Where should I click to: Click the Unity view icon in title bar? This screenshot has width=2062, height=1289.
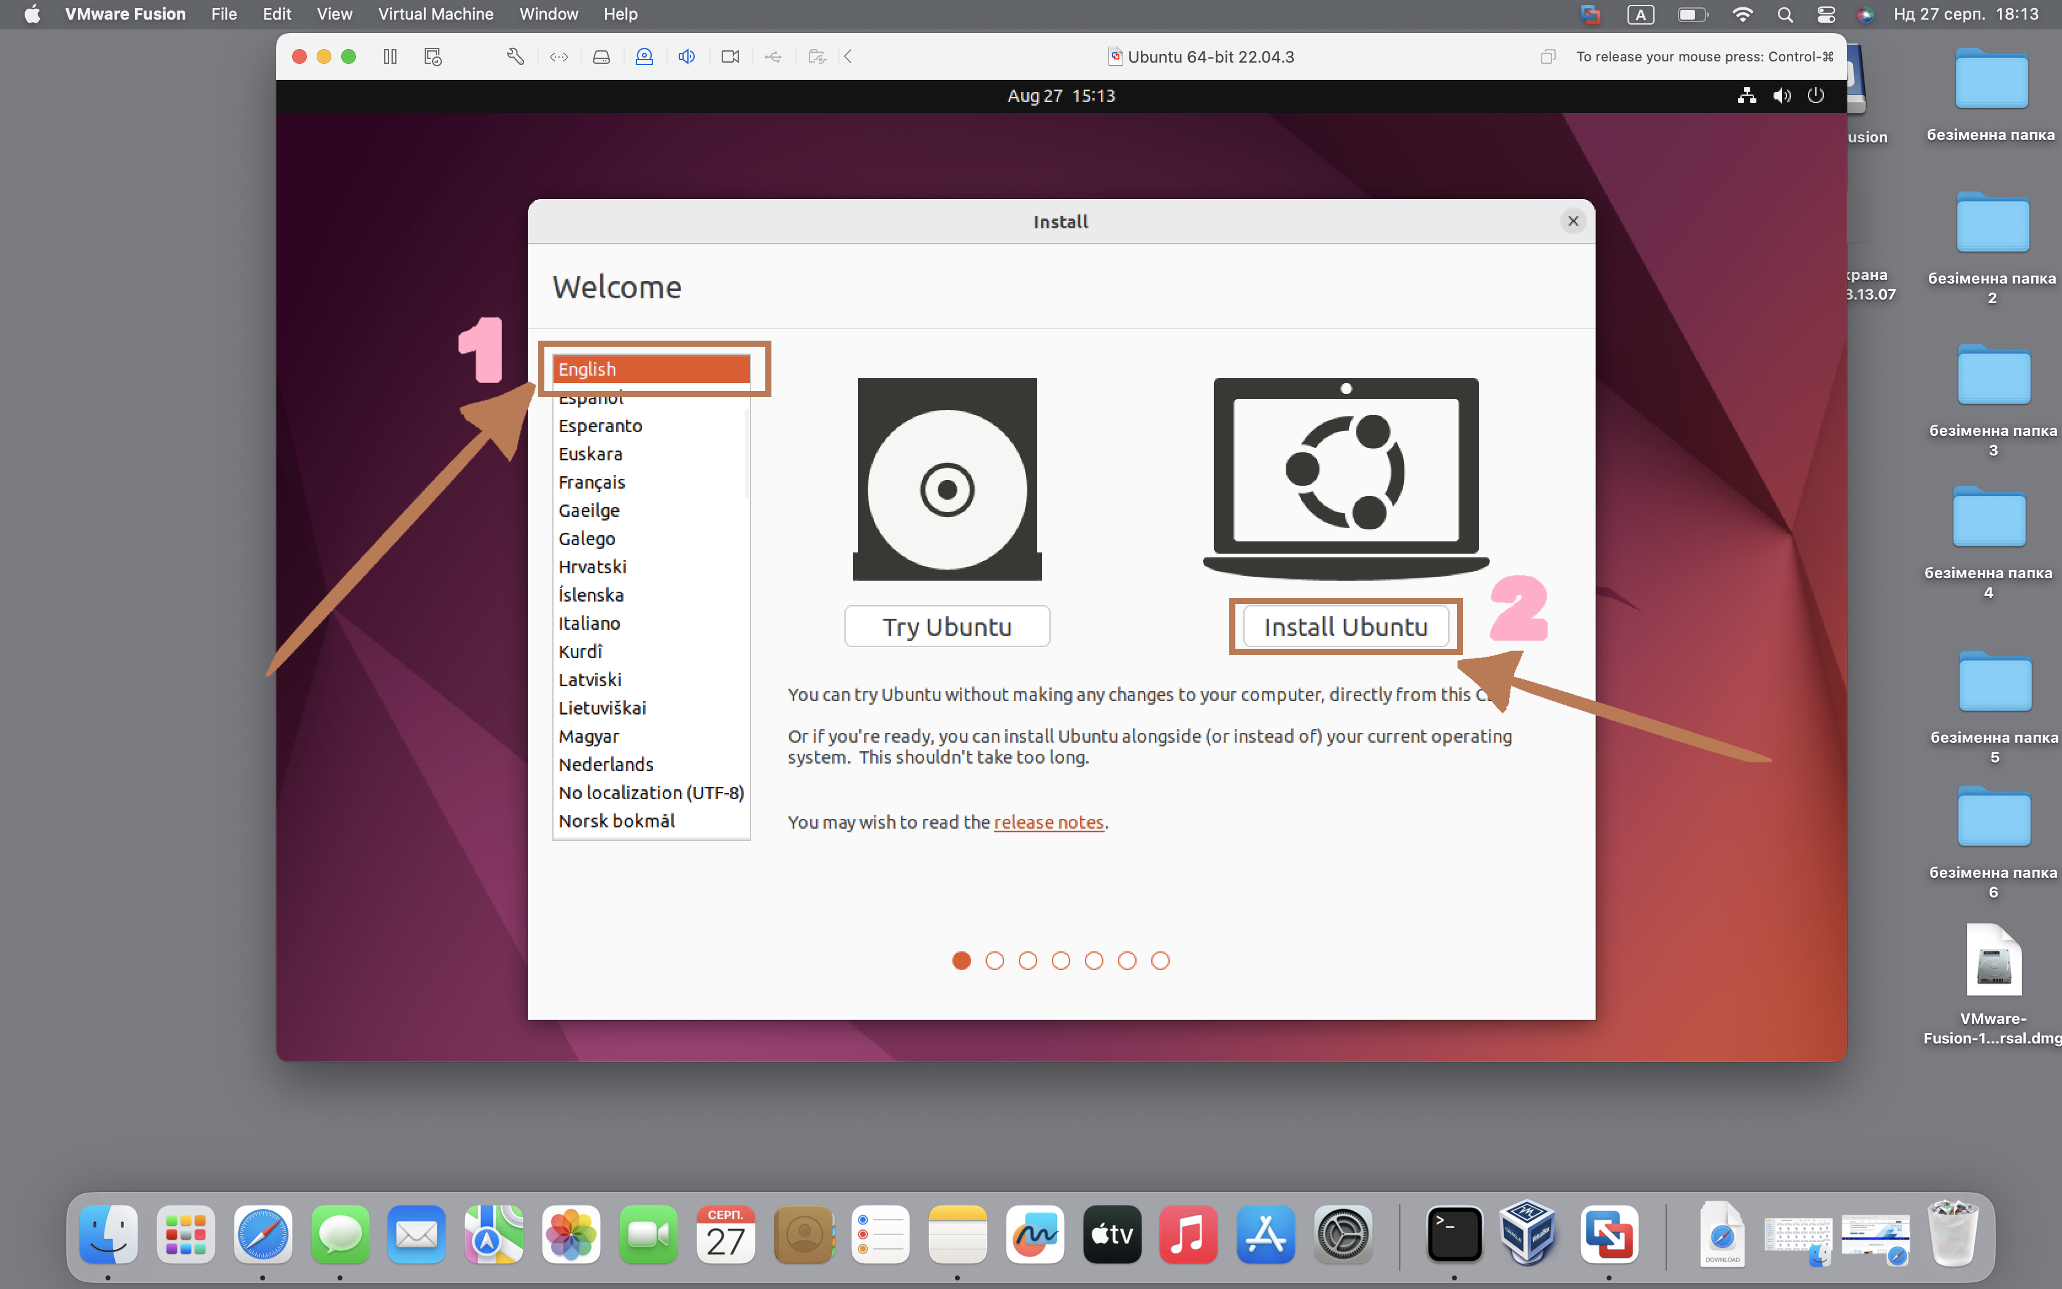(1548, 56)
